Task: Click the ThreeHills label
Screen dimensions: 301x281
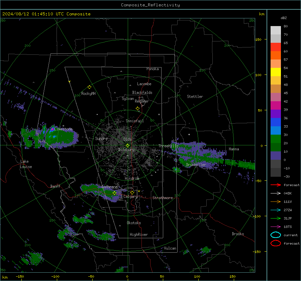Action: [168, 146]
